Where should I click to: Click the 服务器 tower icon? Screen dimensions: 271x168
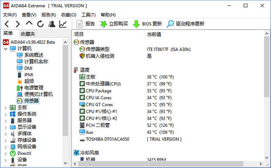point(13,121)
